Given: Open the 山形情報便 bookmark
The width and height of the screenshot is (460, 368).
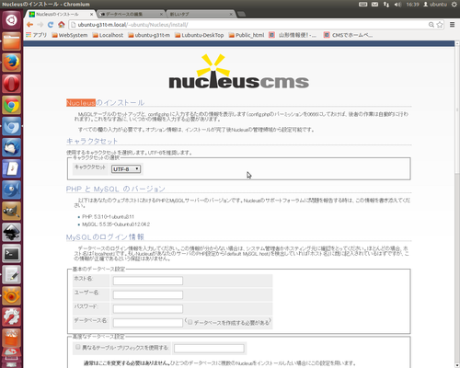Looking at the screenshot, I should [x=293, y=35].
